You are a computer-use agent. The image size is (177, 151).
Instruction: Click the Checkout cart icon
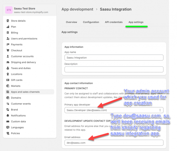(8, 50)
